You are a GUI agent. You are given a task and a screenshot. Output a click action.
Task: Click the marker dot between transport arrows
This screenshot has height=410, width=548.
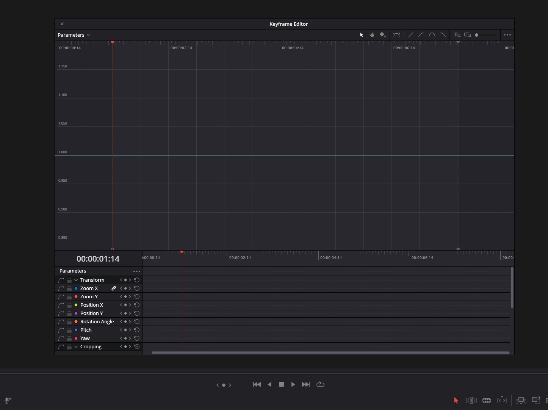point(224,385)
